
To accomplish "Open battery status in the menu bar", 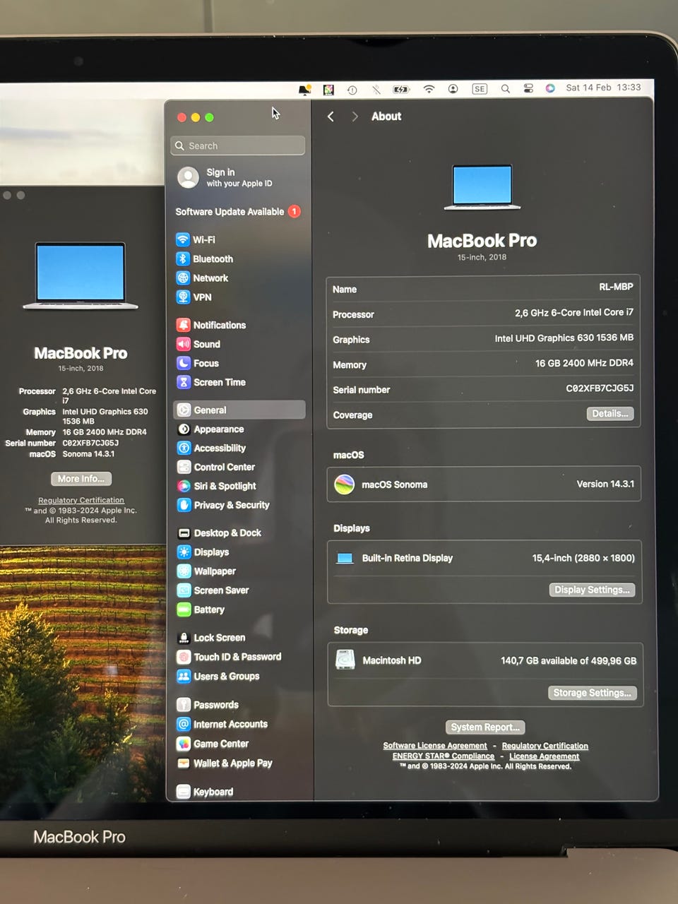I will pos(401,90).
